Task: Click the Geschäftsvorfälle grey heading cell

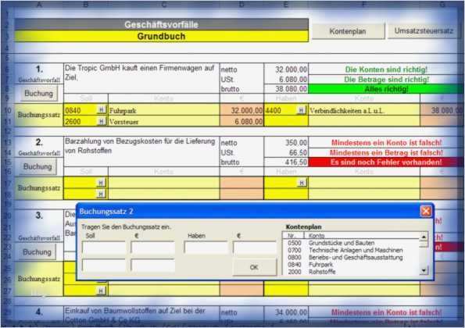Action: pyautogui.click(x=161, y=24)
